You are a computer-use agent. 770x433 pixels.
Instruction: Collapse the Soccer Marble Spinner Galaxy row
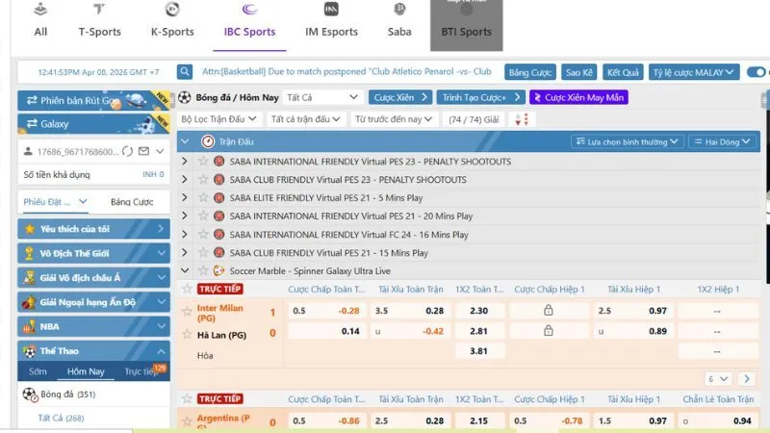[x=185, y=270]
